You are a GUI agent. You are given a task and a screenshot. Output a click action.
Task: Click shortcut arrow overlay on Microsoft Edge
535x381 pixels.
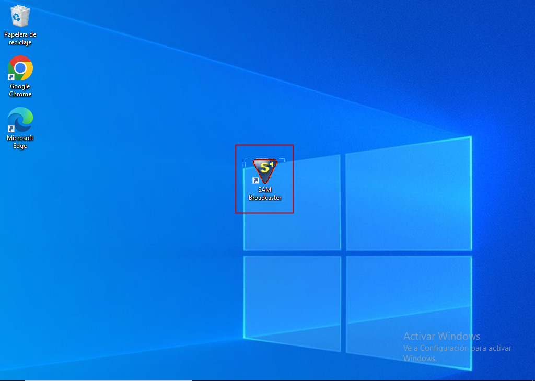click(11, 129)
